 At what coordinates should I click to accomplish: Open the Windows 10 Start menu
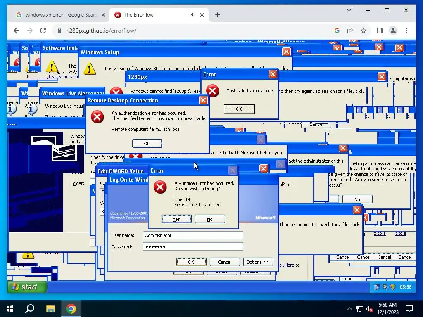point(10,309)
